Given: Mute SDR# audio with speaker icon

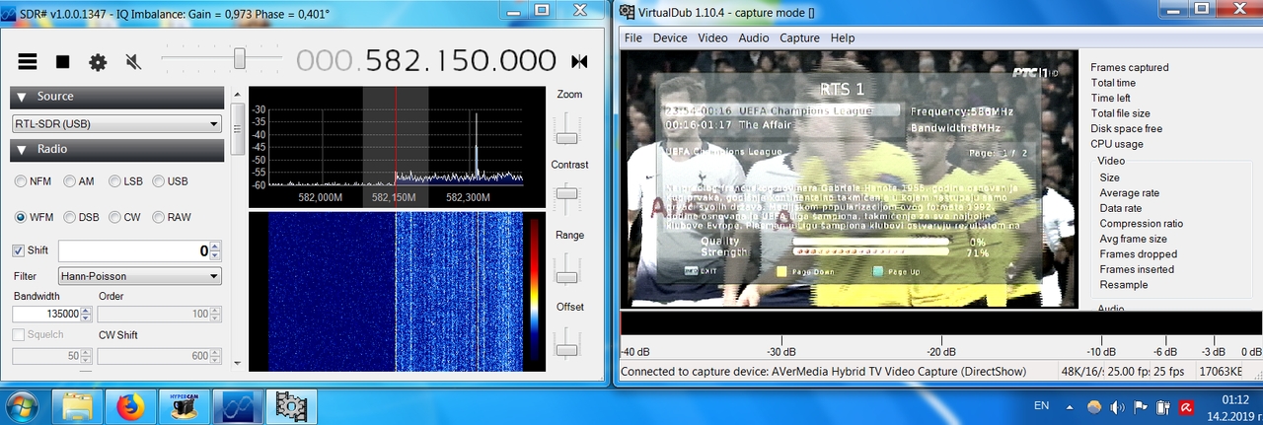Looking at the screenshot, I should pos(133,61).
